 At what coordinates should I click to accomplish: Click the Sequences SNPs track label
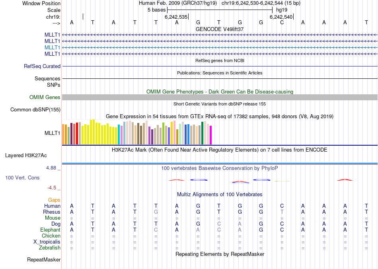click(47, 82)
